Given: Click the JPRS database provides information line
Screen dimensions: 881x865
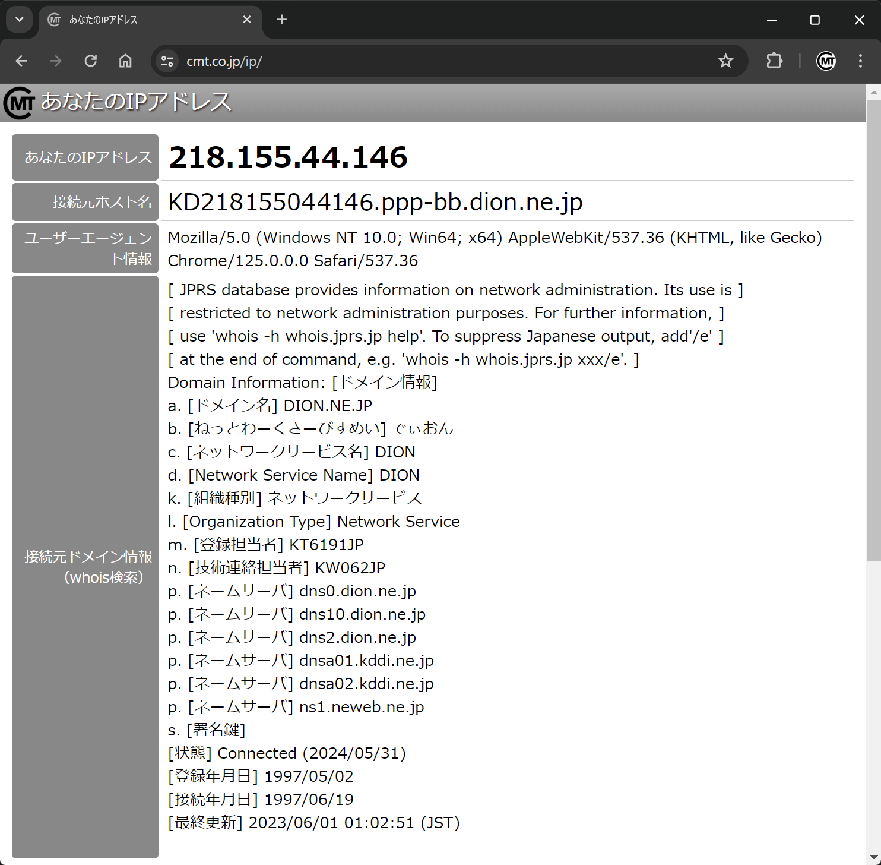Looking at the screenshot, I should tap(456, 290).
